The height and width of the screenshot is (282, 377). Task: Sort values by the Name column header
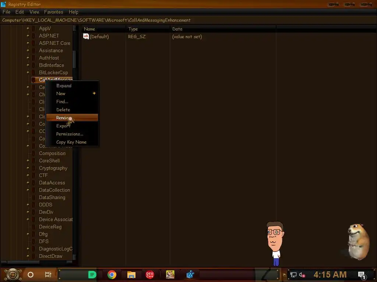[103, 29]
